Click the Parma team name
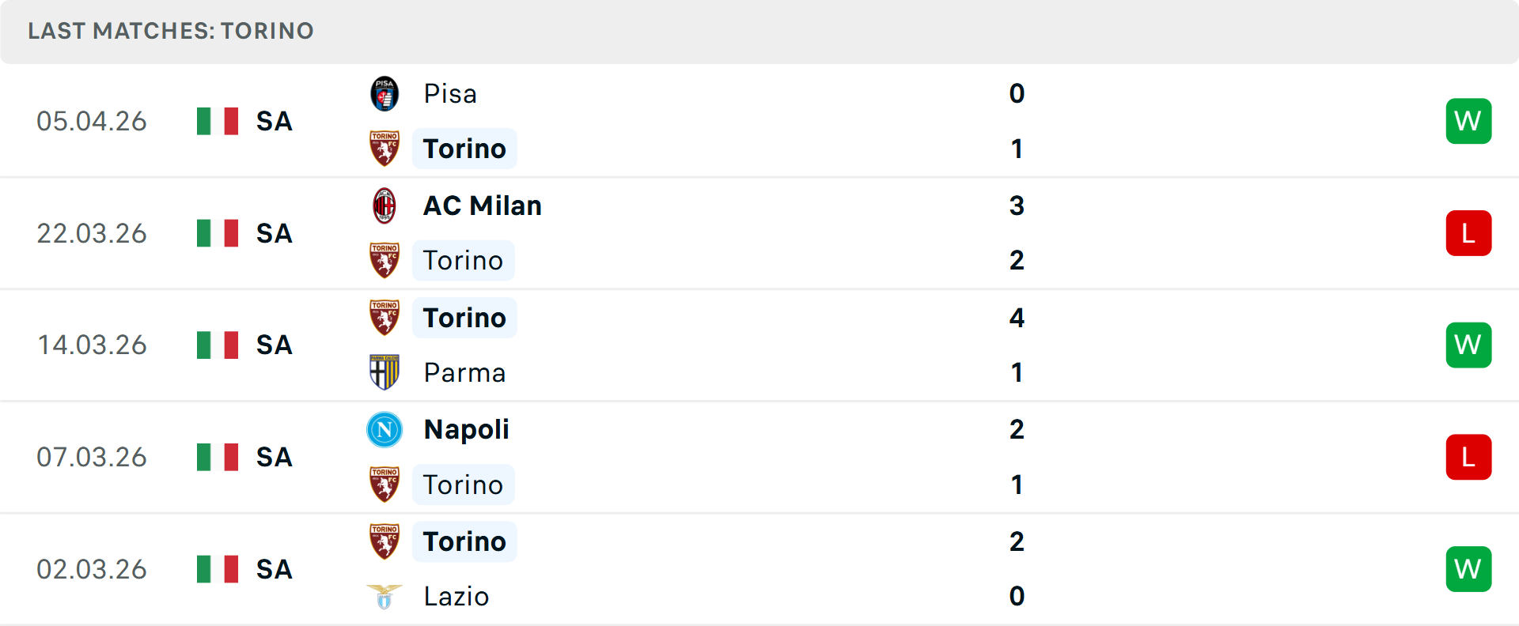The width and height of the screenshot is (1519, 626). click(x=464, y=372)
